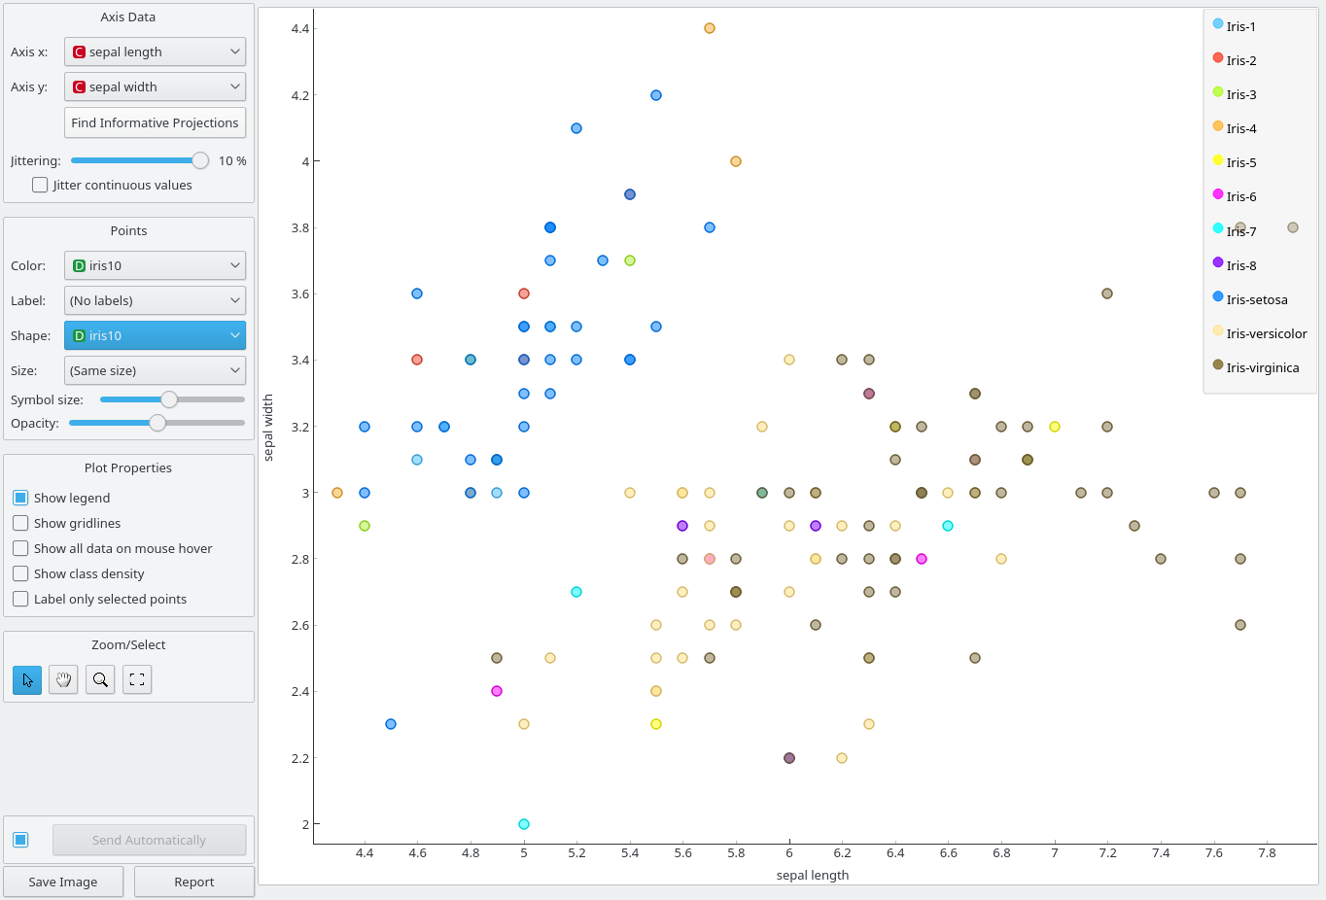Image resolution: width=1326 pixels, height=900 pixels.
Task: Select Iris-virginica in the legend
Action: (x=1264, y=367)
